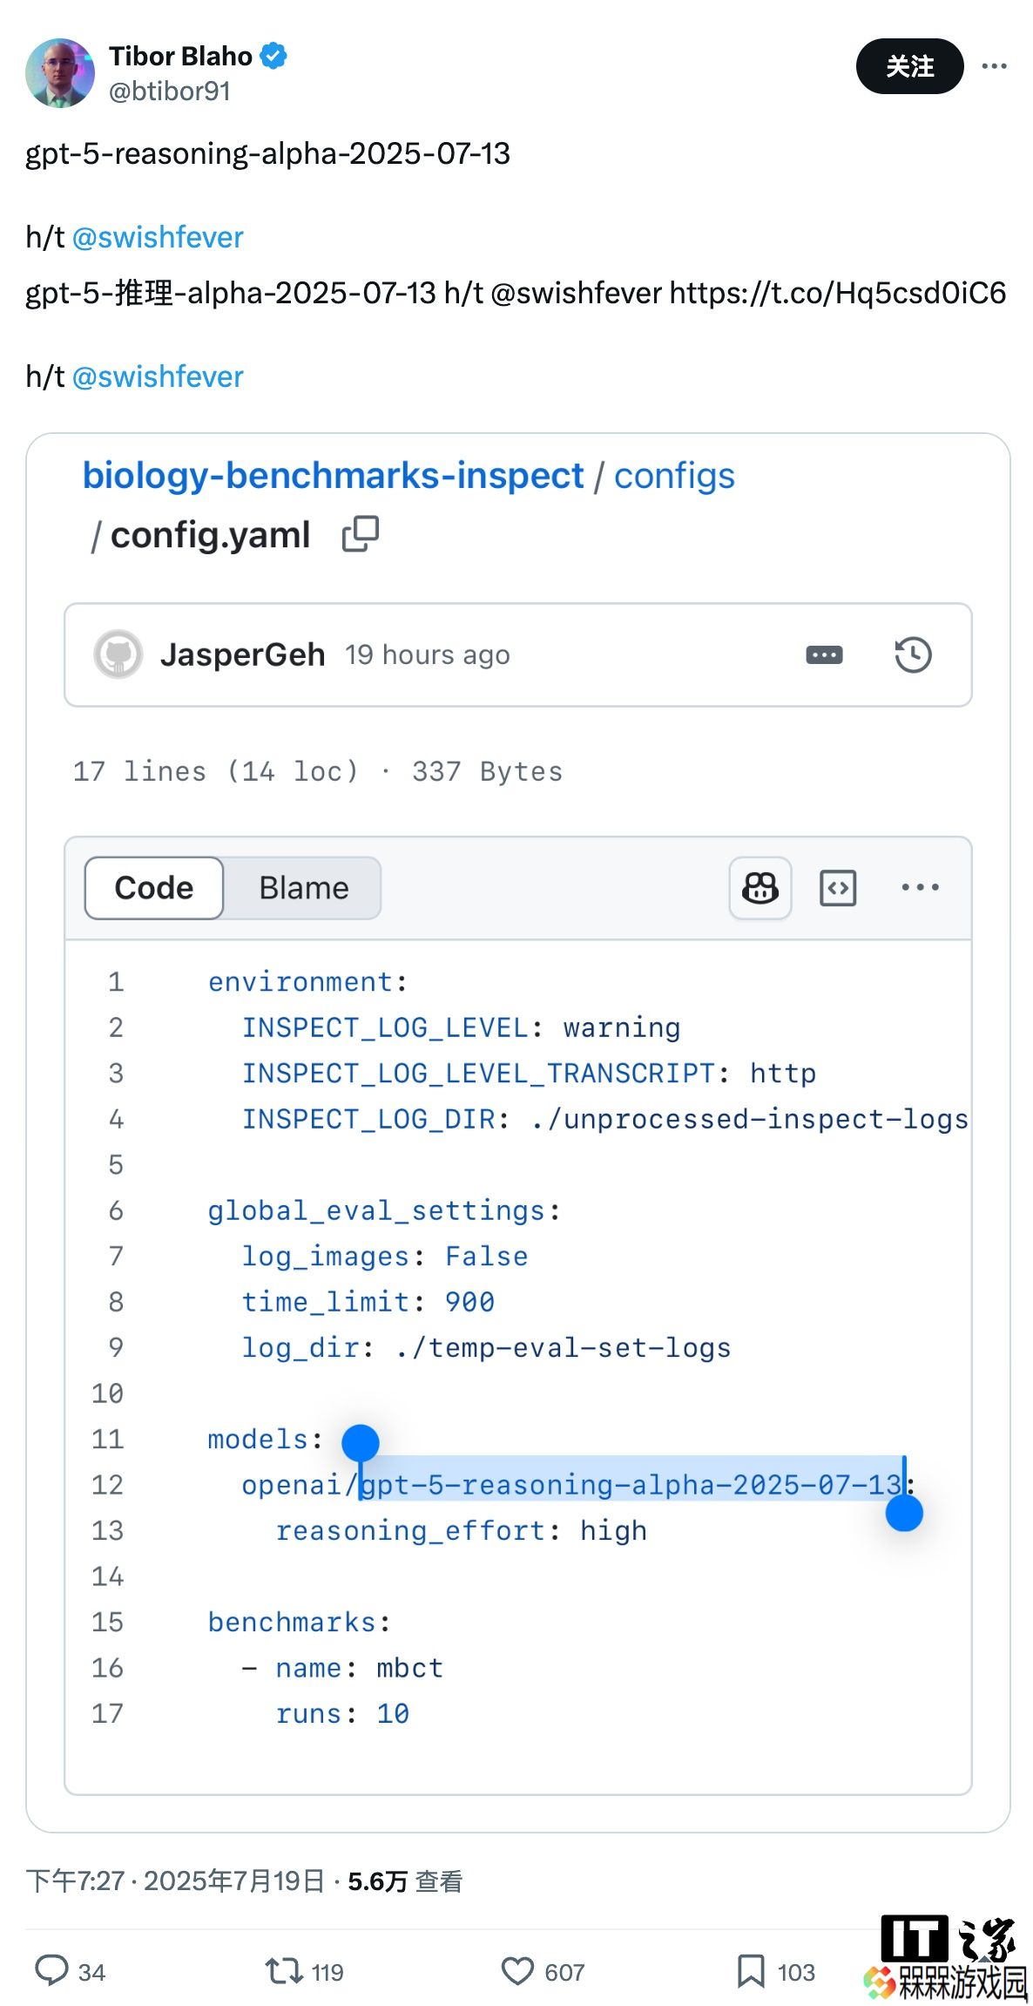Expand the commit message ellipsis
This screenshot has height=2006, width=1033.
tap(824, 654)
